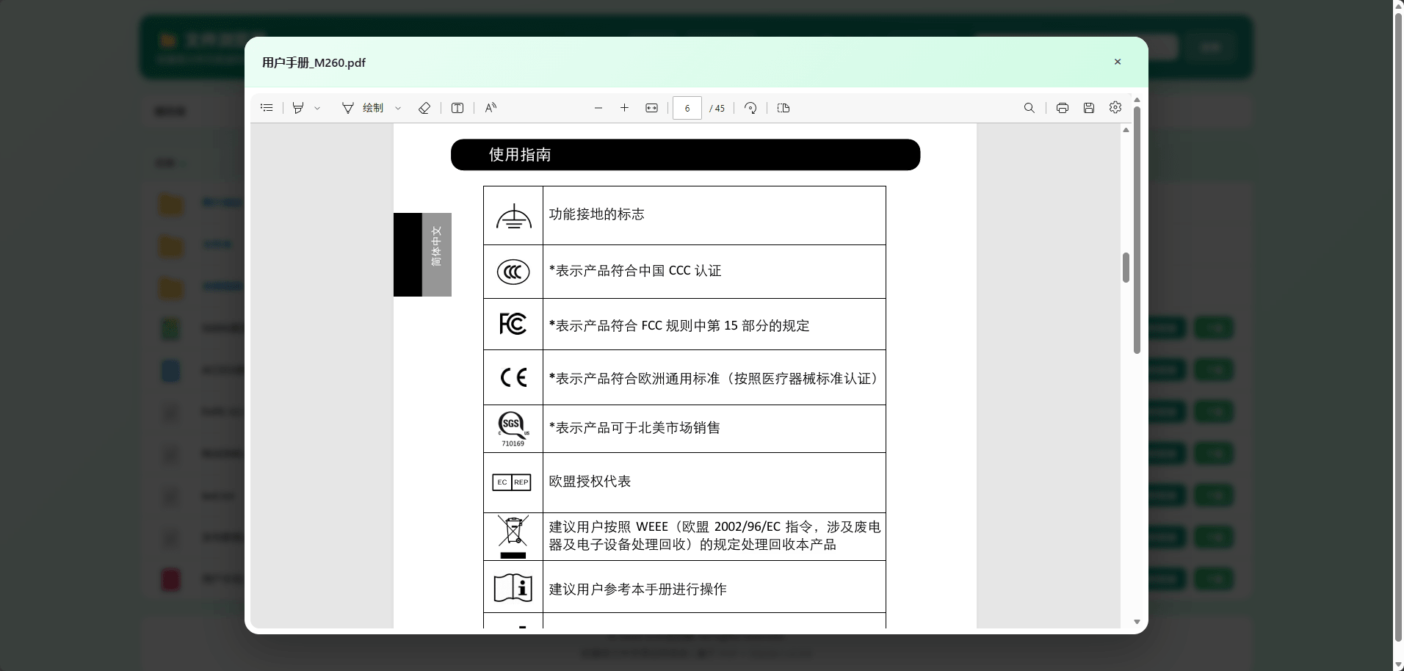Screen dimensions: 1404x671
Task: Click the EC REP symbol
Action: coord(512,482)
